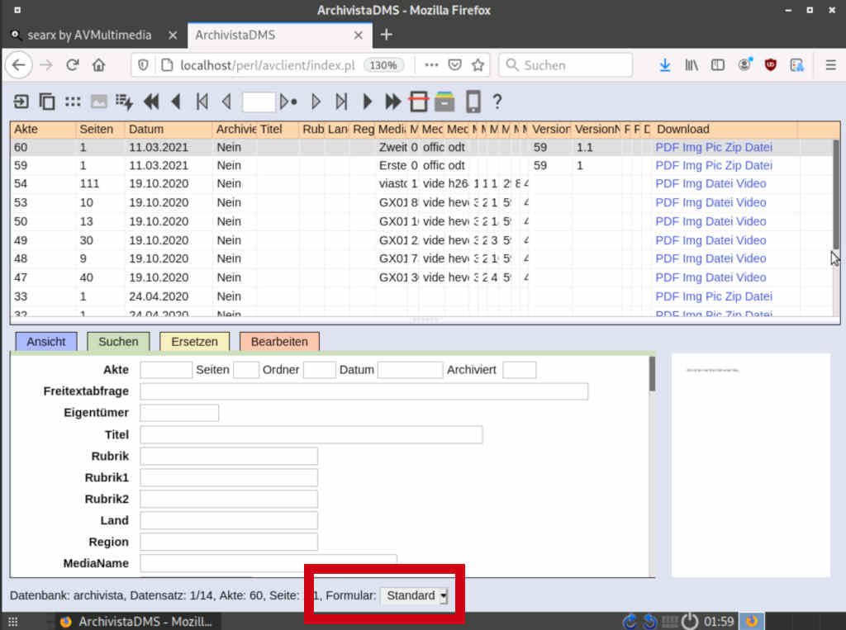Open the taskbar applications grid menu
The width and height of the screenshot is (846, 630).
click(13, 622)
